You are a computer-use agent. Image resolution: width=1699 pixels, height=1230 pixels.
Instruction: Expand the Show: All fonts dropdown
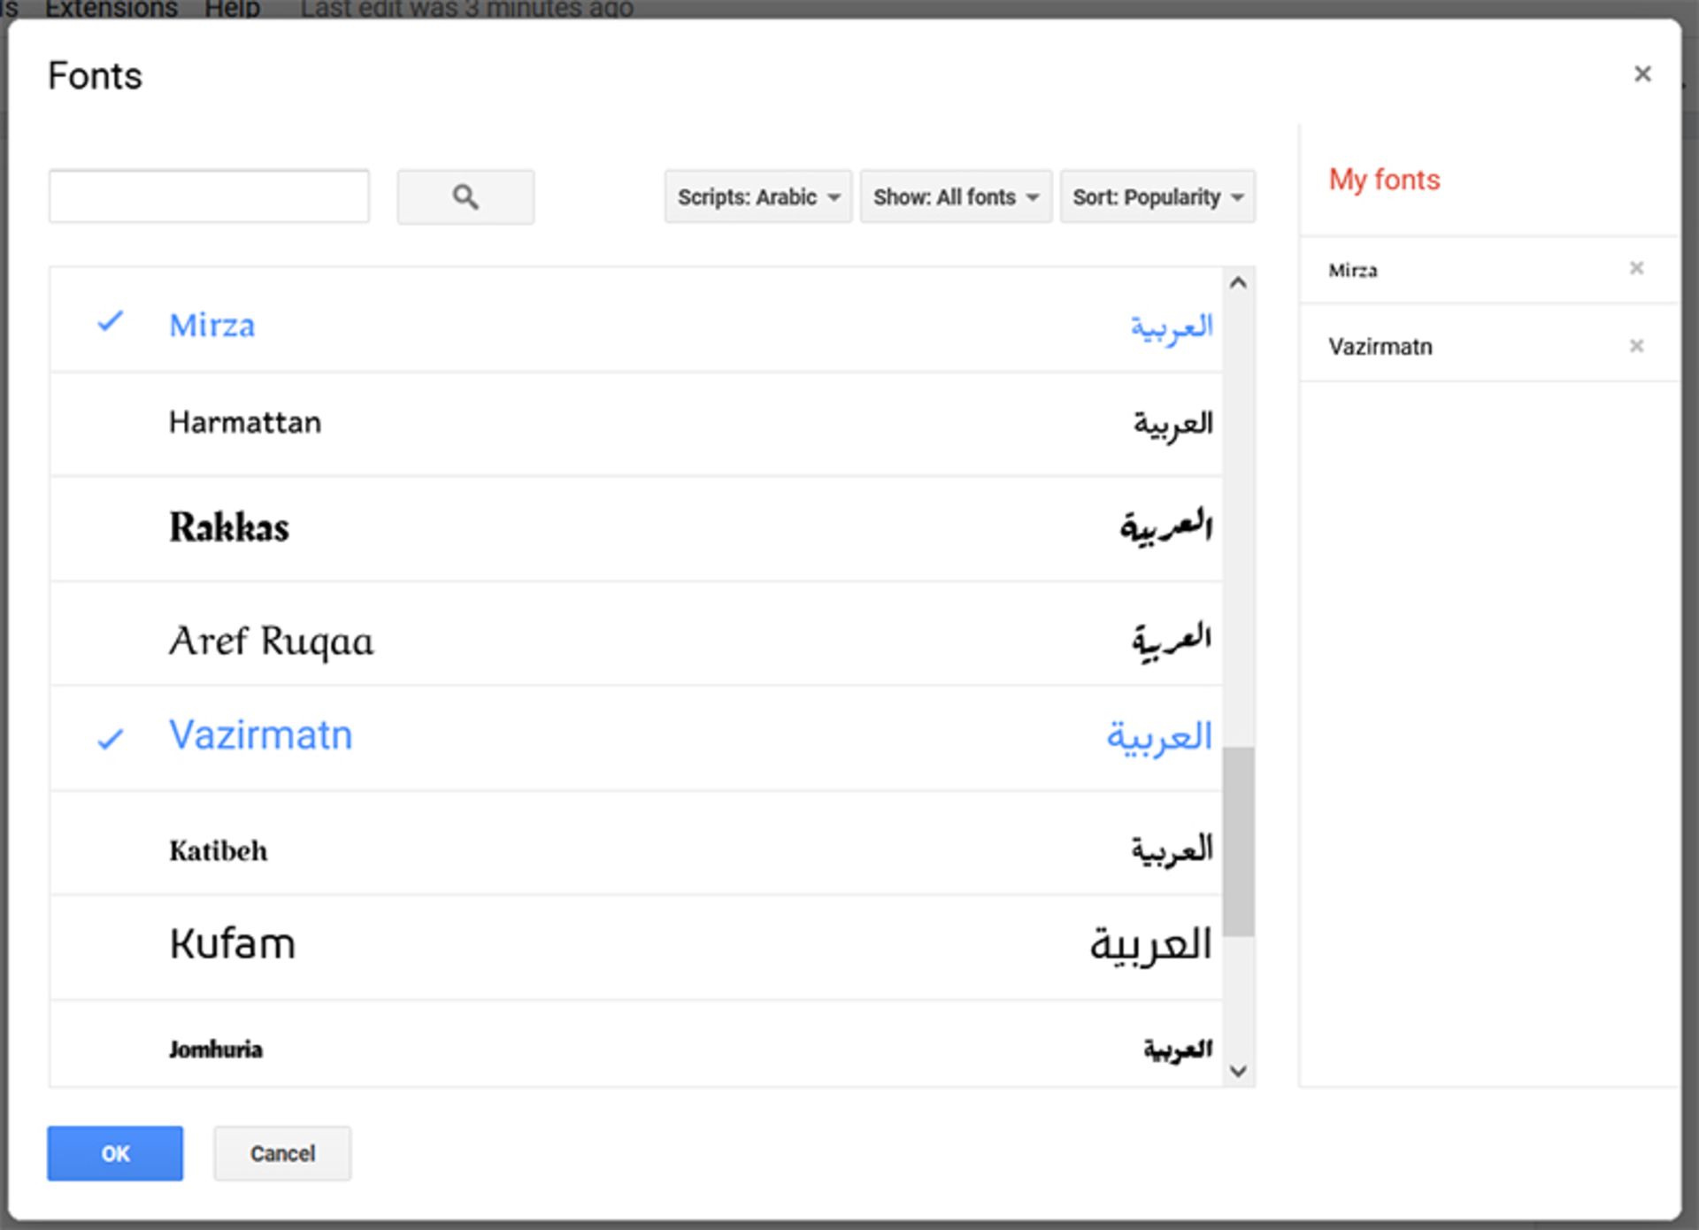[x=955, y=196]
